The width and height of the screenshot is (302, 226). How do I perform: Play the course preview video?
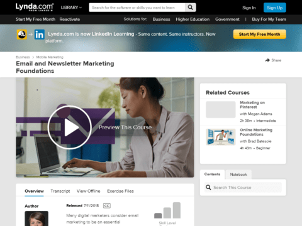(x=70, y=127)
